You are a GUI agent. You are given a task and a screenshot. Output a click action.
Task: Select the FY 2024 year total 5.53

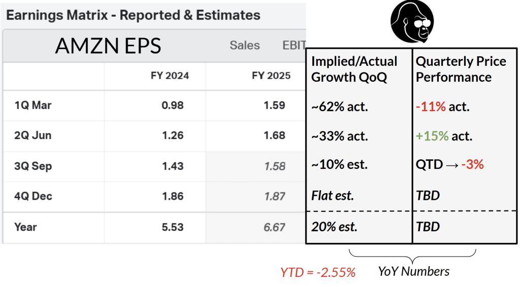(x=173, y=227)
